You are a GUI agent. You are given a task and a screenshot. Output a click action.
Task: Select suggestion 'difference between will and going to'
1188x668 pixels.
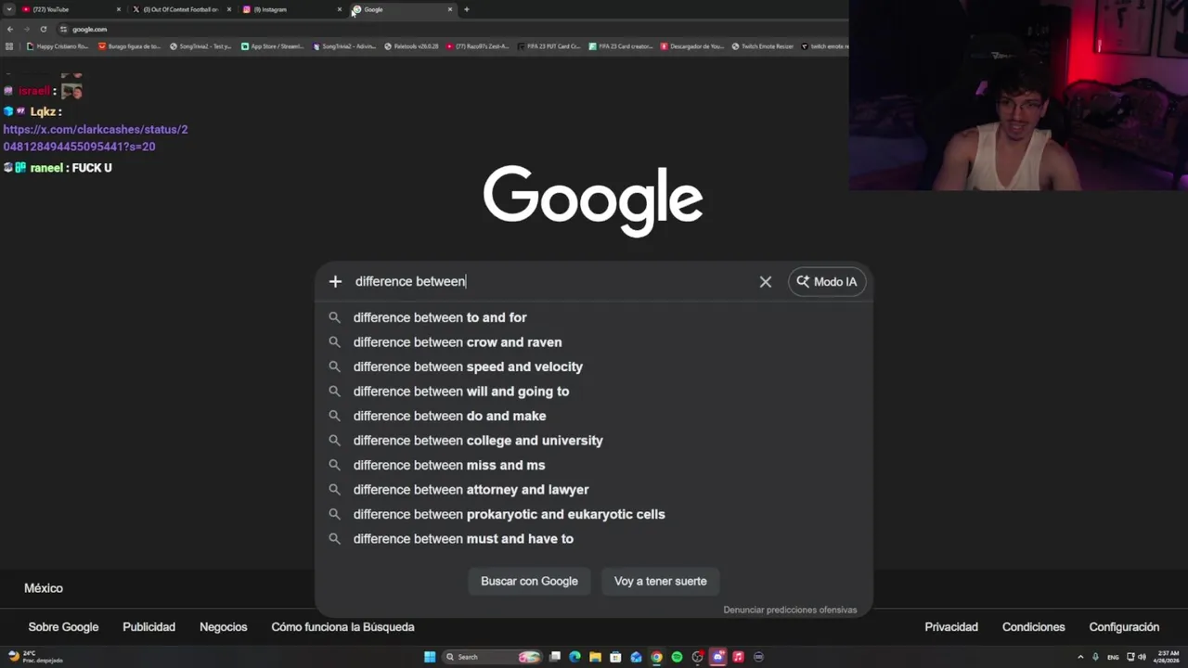point(594,392)
